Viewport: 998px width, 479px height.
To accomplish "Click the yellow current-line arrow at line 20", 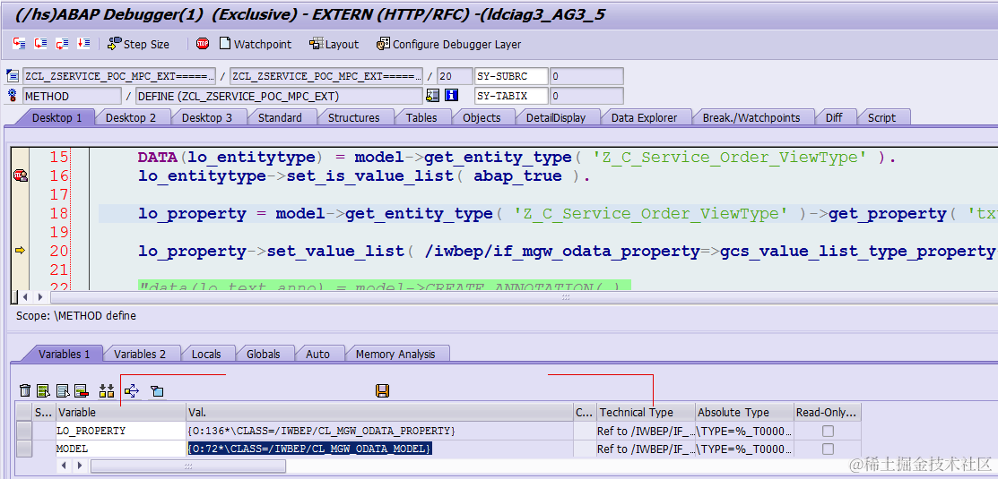I will [x=20, y=251].
